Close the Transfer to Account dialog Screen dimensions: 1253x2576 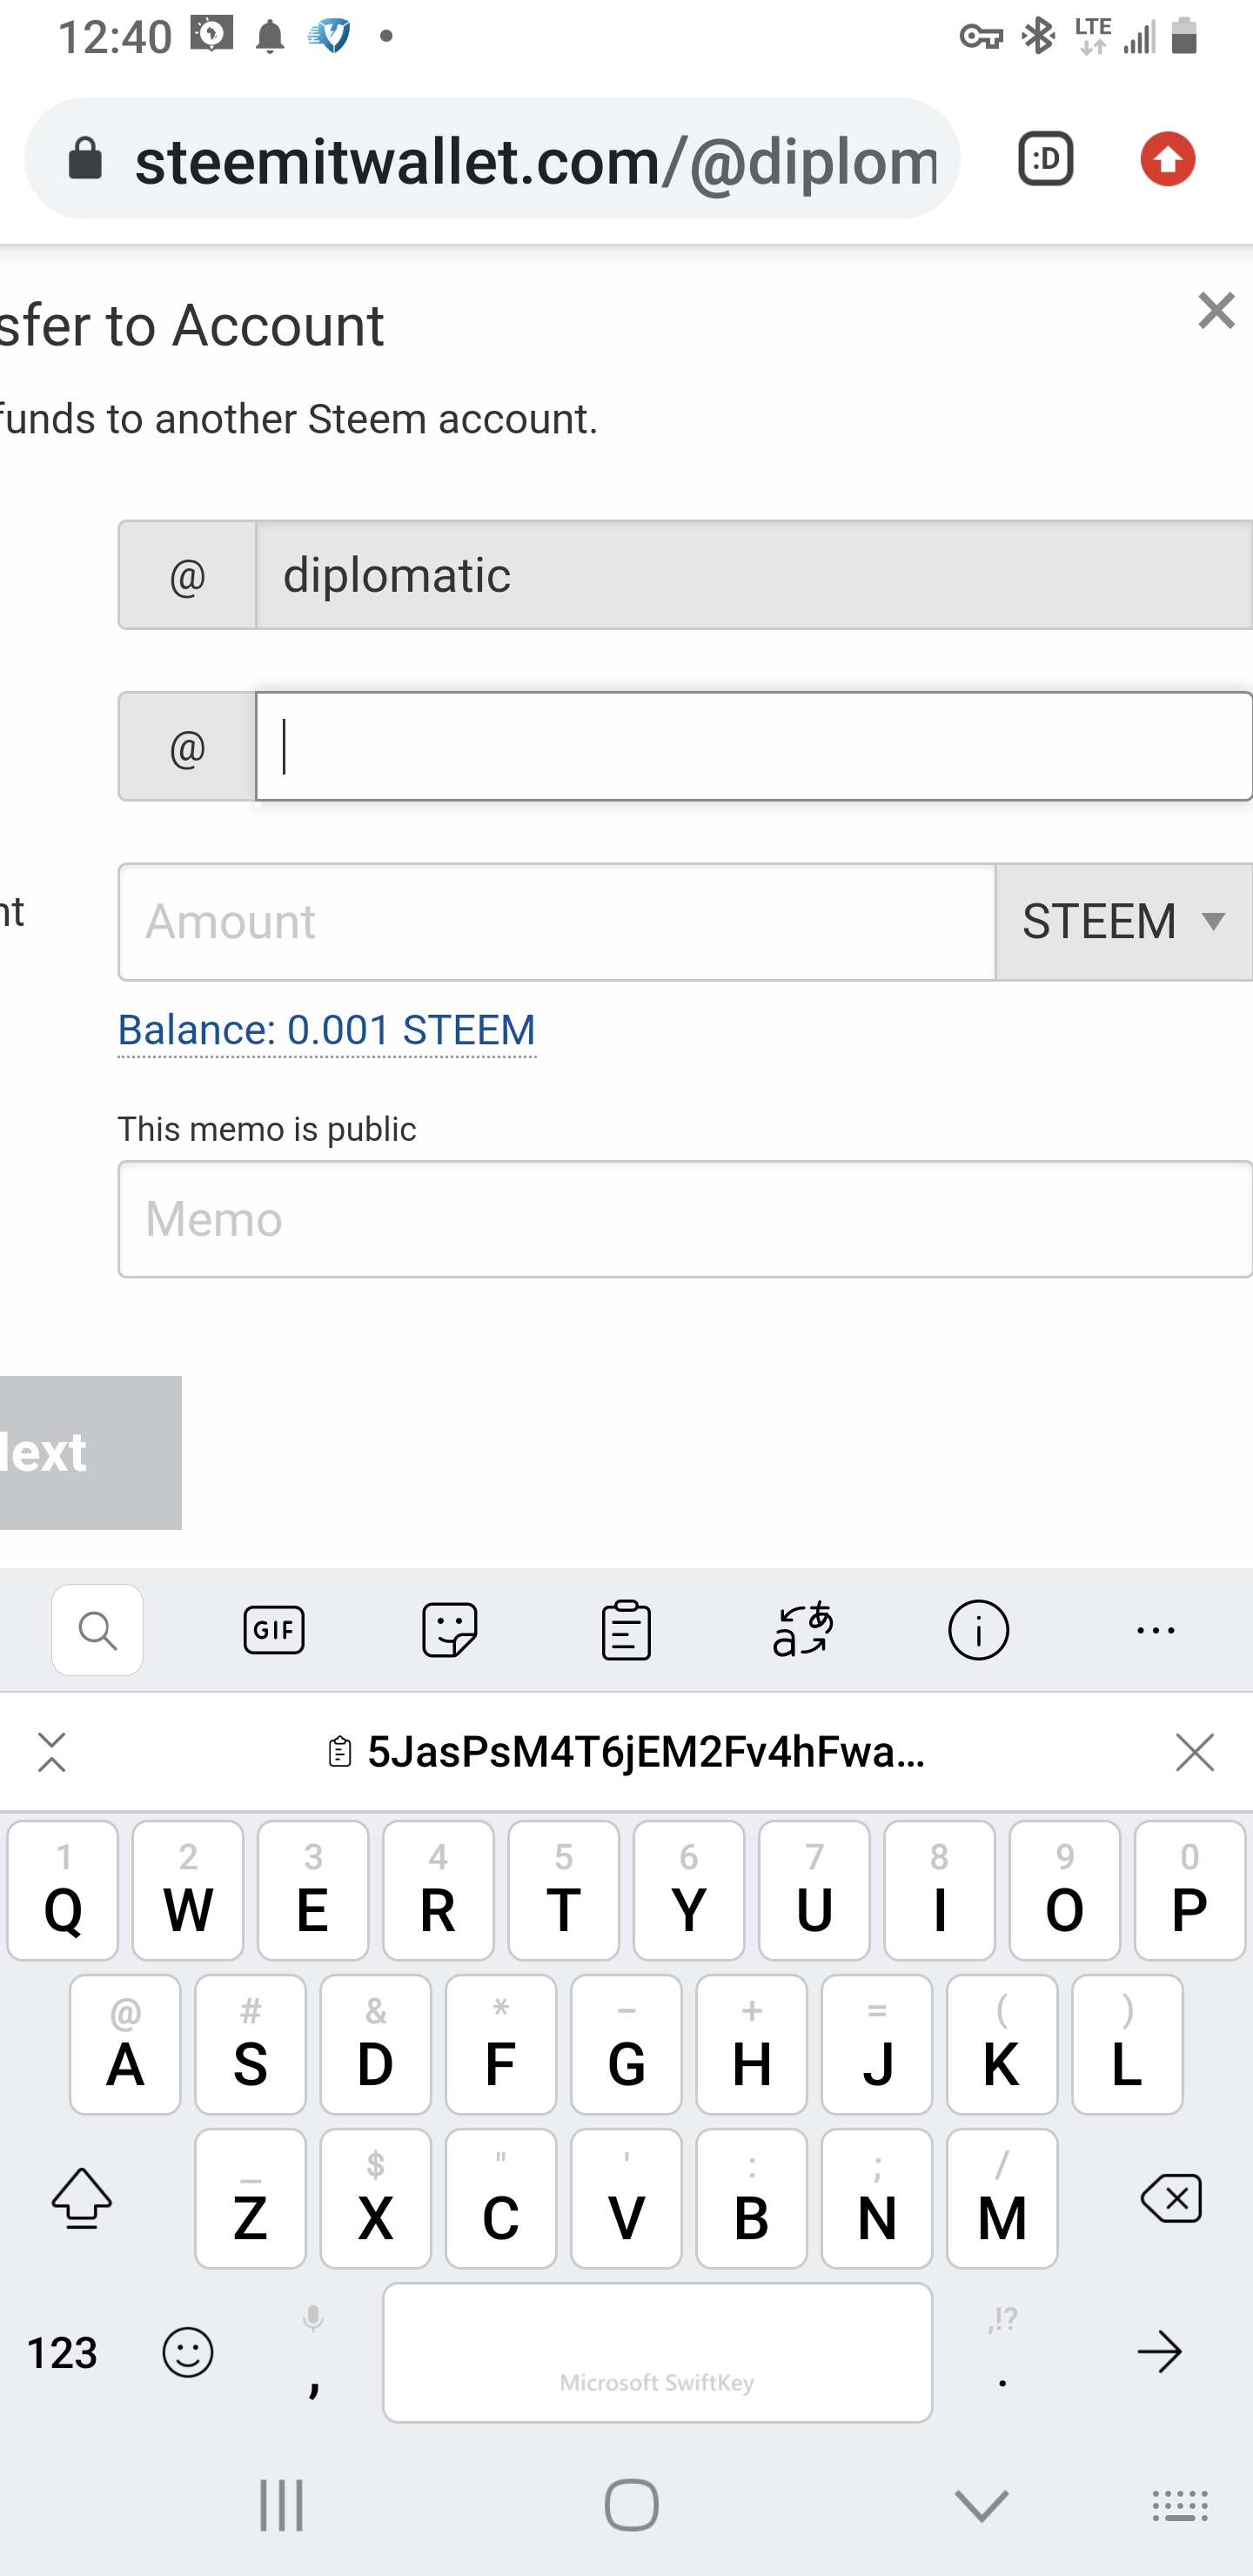pyautogui.click(x=1216, y=311)
